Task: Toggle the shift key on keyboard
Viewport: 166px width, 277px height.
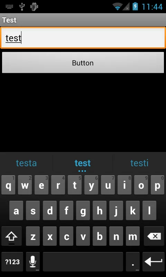Action: pyautogui.click(x=12, y=236)
